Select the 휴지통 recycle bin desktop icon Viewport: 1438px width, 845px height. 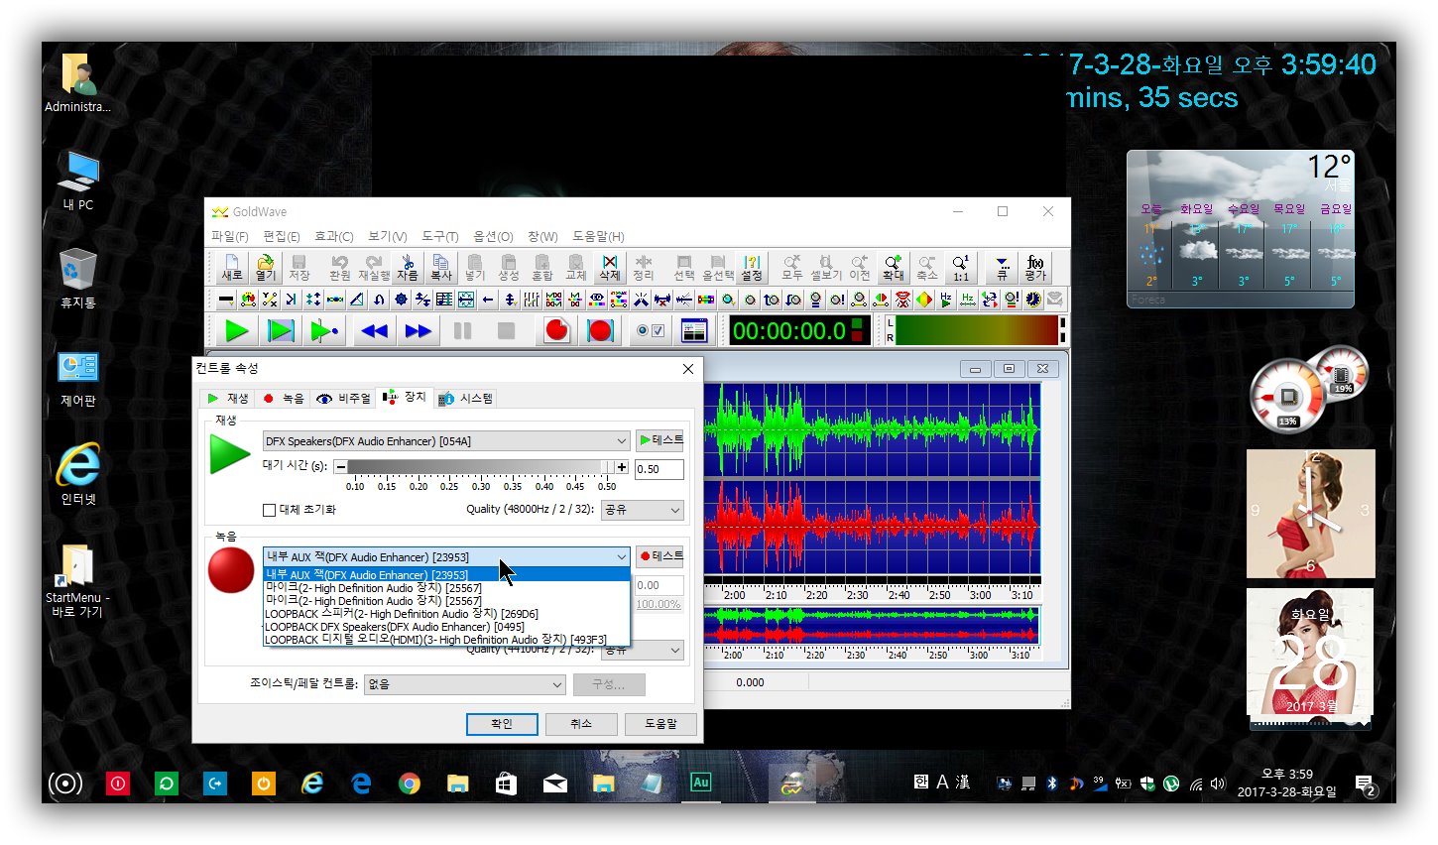[x=78, y=279]
